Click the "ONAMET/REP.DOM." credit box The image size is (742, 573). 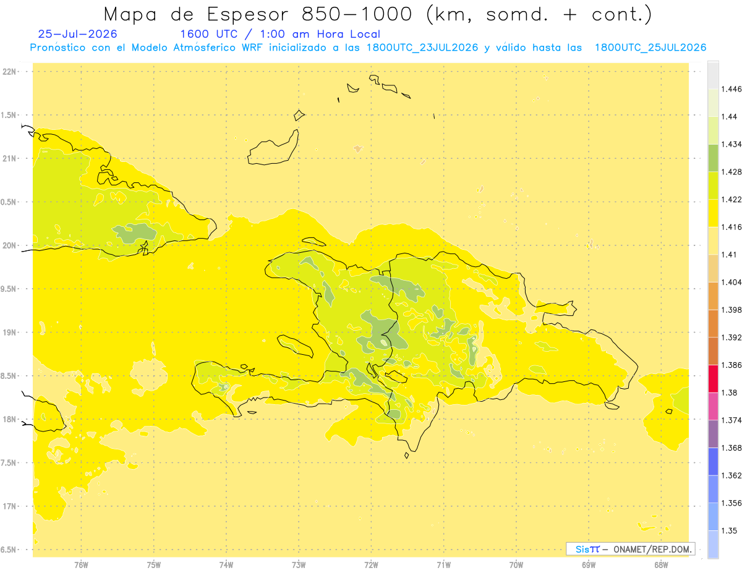click(x=631, y=549)
